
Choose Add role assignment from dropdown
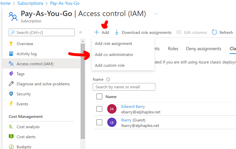point(113,44)
